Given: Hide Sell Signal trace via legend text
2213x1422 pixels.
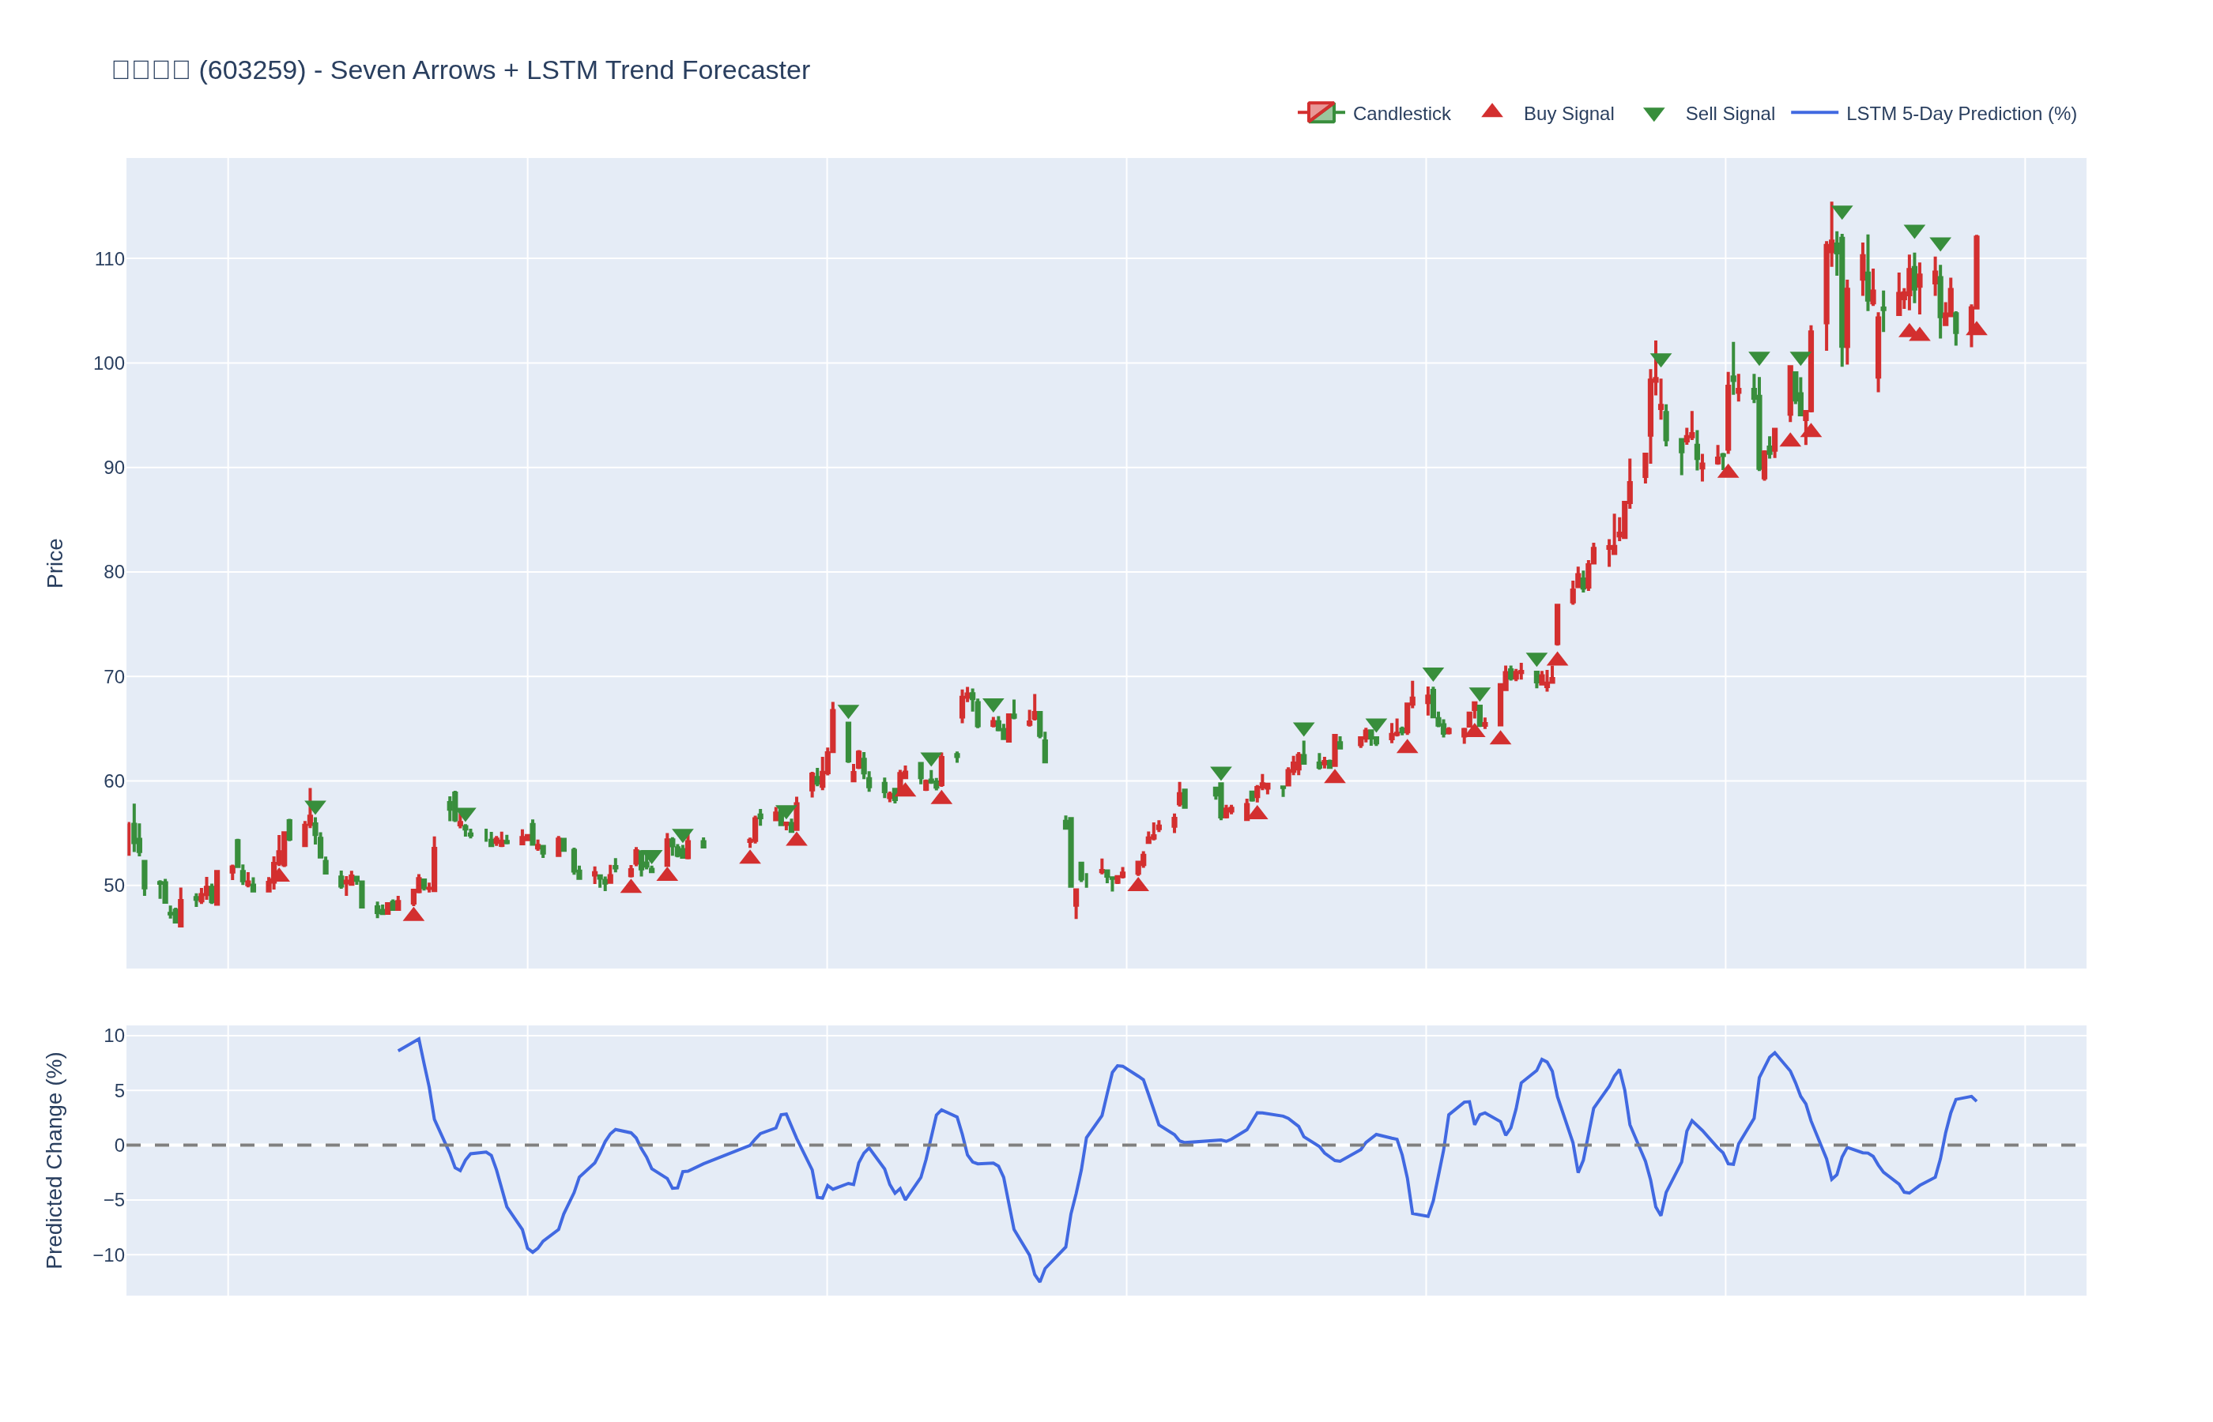Looking at the screenshot, I should point(1729,114).
